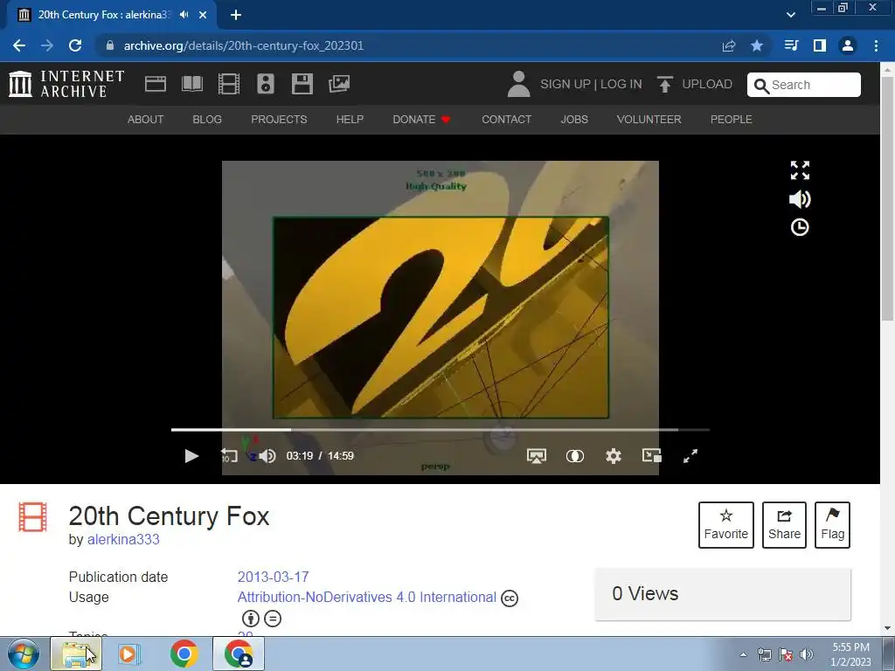Viewport: 895px width, 671px height.
Task: Open the BLOG menu item
Action: point(207,119)
